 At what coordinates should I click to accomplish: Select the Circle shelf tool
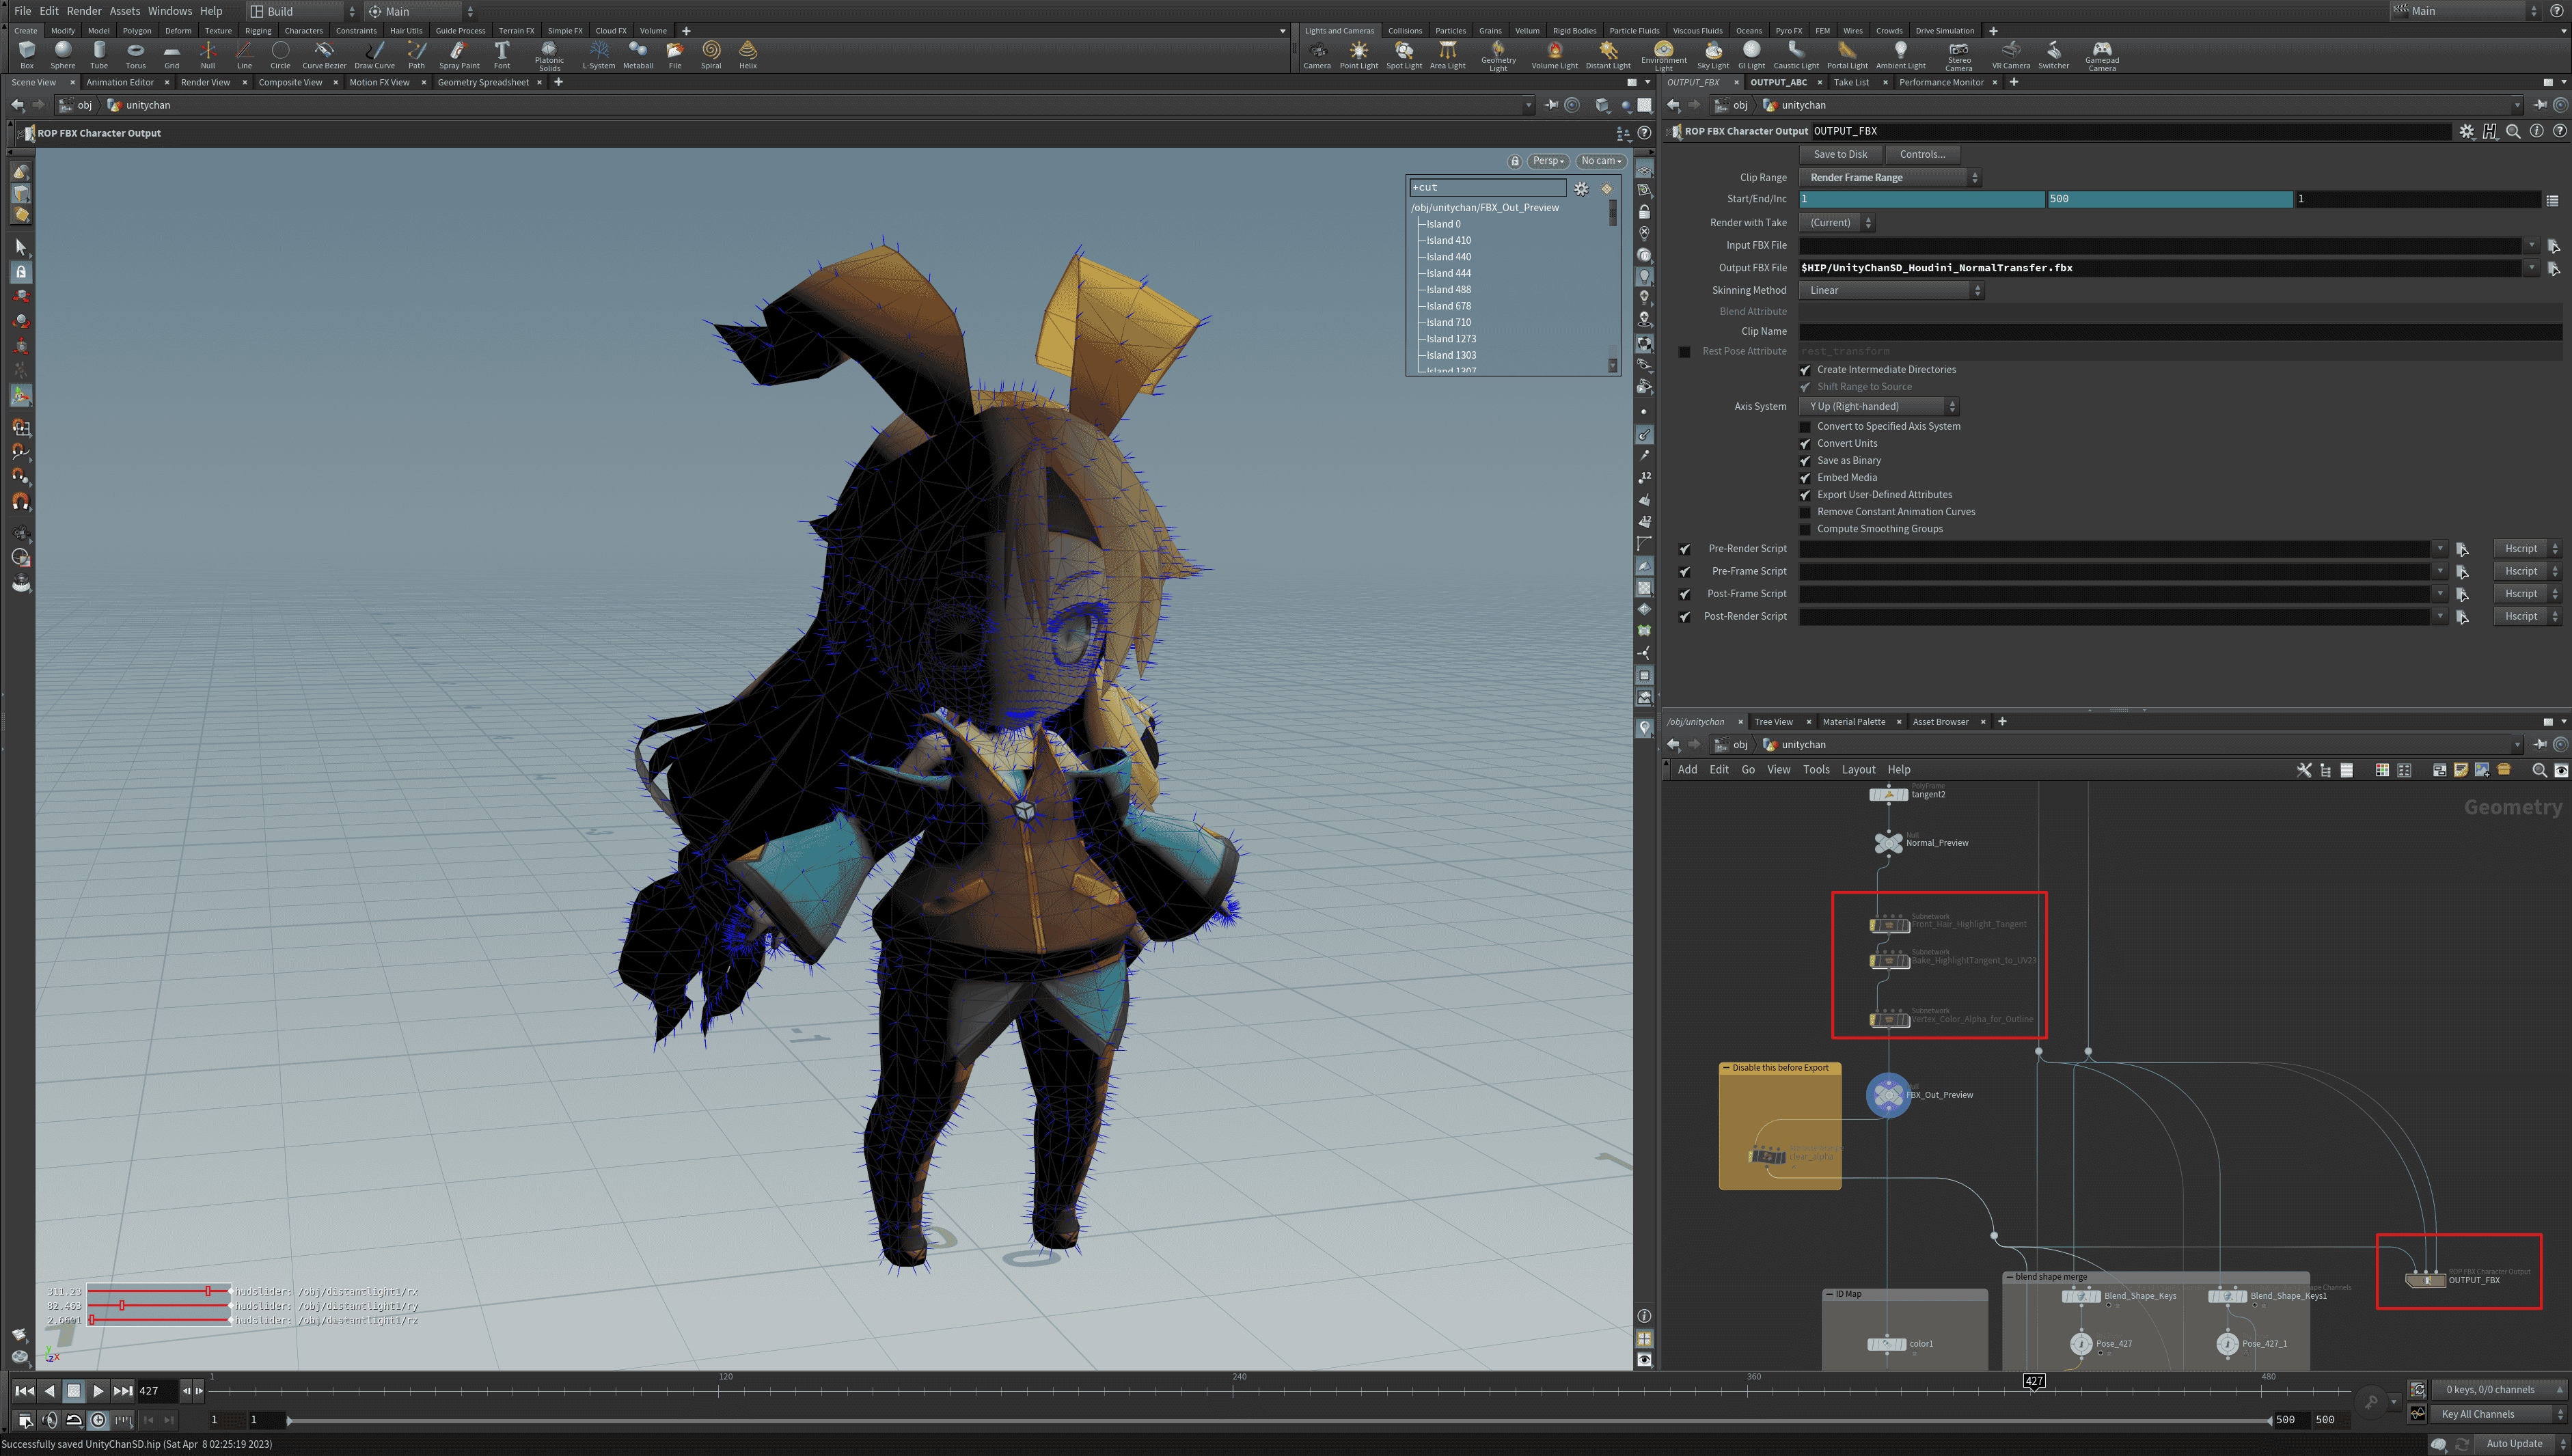pos(280,55)
